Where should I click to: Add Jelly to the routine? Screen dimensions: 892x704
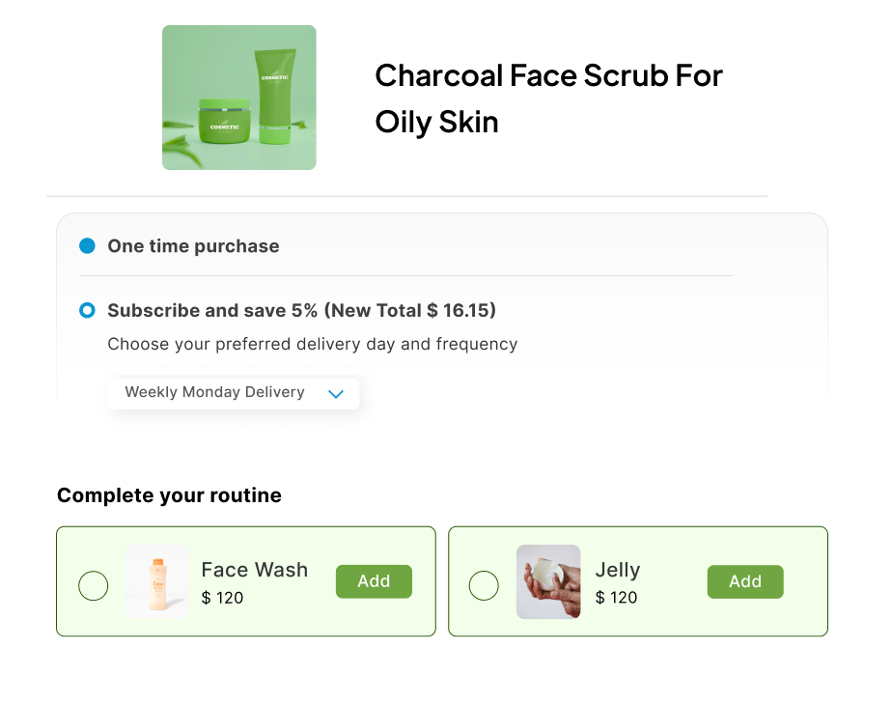click(x=745, y=581)
